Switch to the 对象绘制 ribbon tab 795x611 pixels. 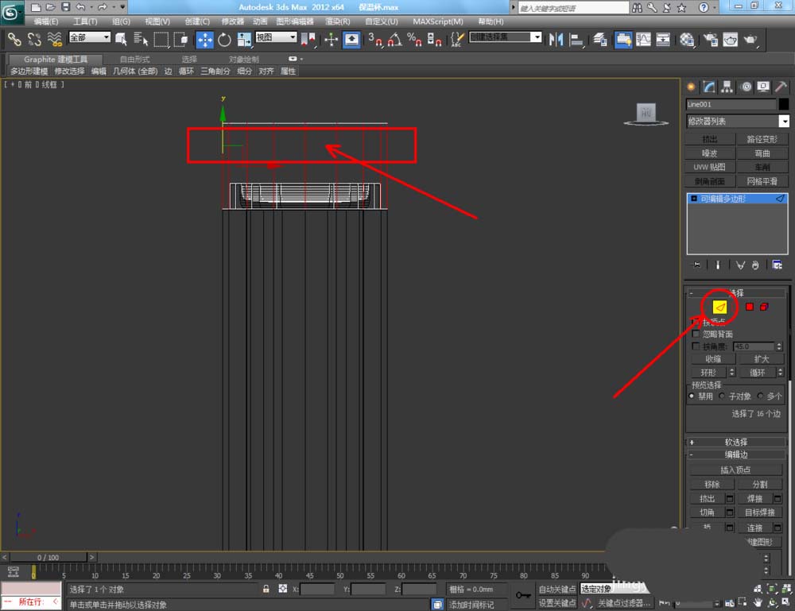point(243,60)
